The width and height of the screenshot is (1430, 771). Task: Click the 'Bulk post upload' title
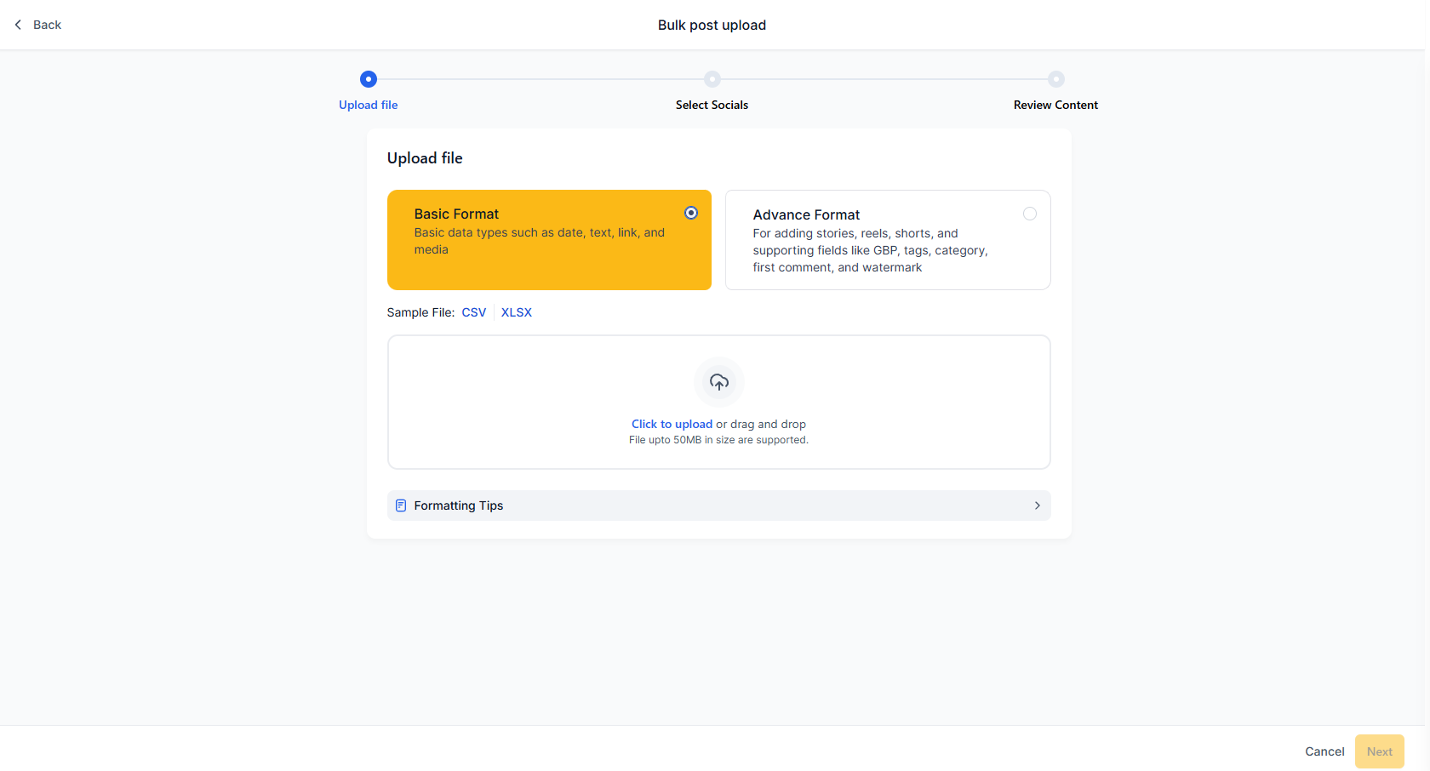tap(712, 25)
